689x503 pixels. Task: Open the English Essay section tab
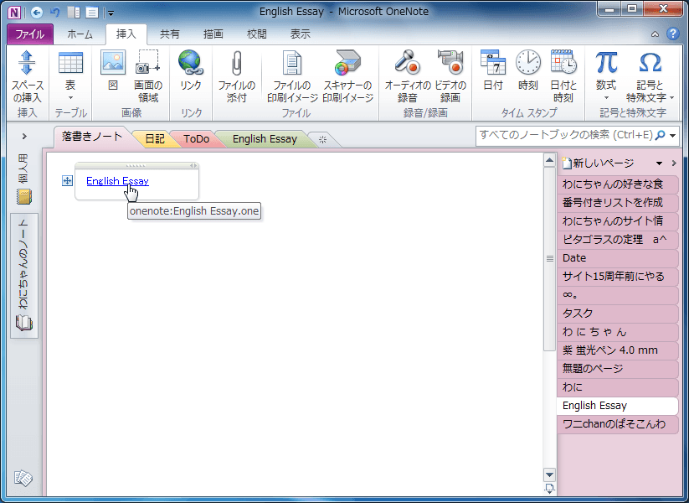click(265, 139)
